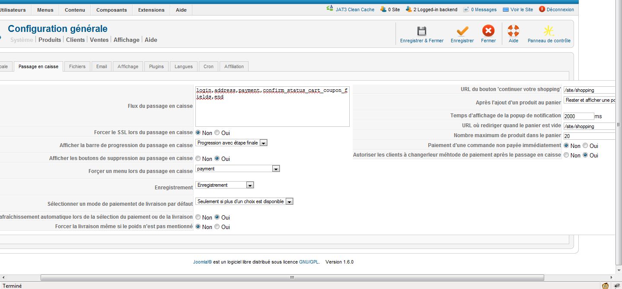
Task: Click the Joomla!® footer link
Action: coord(202,262)
